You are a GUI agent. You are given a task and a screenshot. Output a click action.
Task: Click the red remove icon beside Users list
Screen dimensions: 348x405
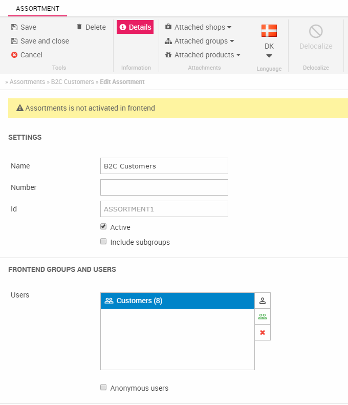coord(263,333)
